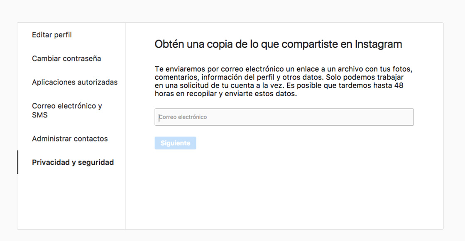Screen dimensions: 465x241
Task: Click the word SMS in the sidebar
Action: pyautogui.click(x=40, y=115)
